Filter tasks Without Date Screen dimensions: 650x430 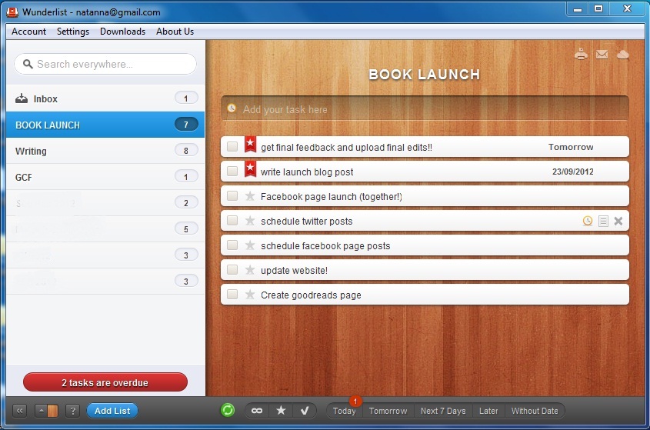[x=535, y=411]
